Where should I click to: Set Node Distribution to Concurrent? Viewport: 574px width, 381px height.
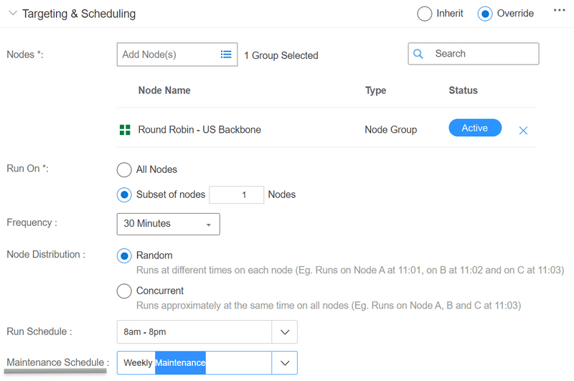124,291
